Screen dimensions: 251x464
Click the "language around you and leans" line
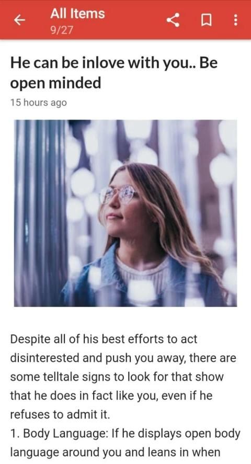(x=115, y=452)
